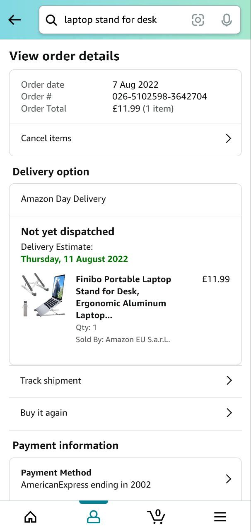The width and height of the screenshot is (251, 532).
Task: Tap the laptop stand product thumbnail
Action: pos(43,295)
